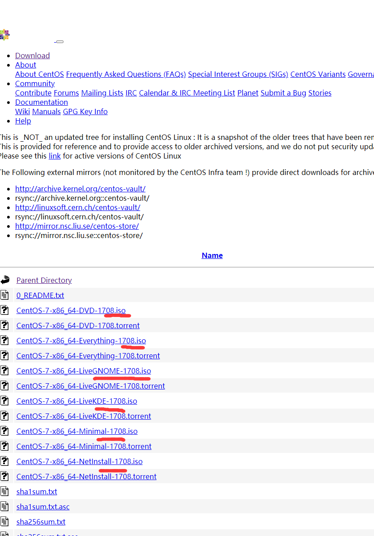Click the file icon beside Minimal-1708.torrent
Image resolution: width=374 pixels, height=536 pixels.
[x=4, y=446]
